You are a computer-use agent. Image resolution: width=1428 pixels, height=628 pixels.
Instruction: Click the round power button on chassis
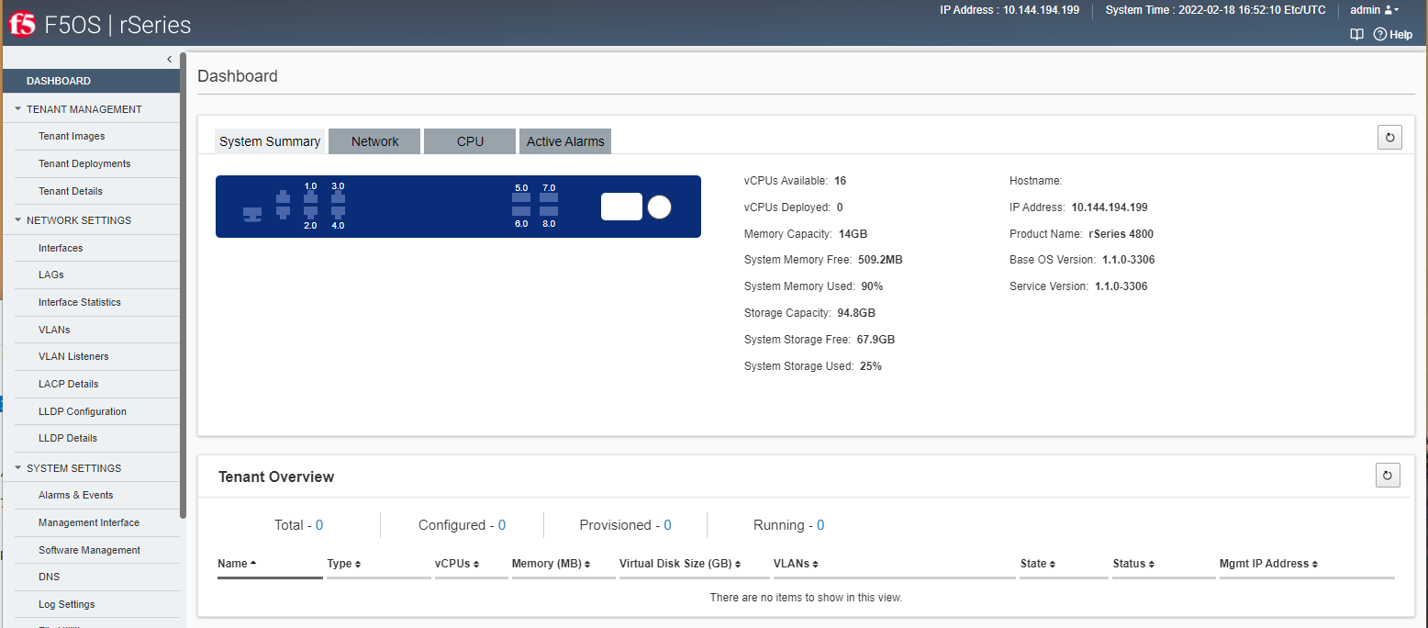(x=659, y=207)
